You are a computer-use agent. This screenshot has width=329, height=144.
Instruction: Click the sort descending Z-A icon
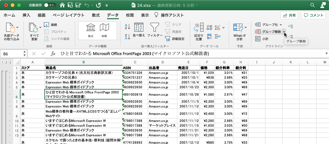128,36
